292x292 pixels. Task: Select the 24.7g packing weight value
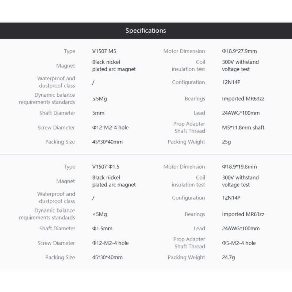(x=228, y=257)
